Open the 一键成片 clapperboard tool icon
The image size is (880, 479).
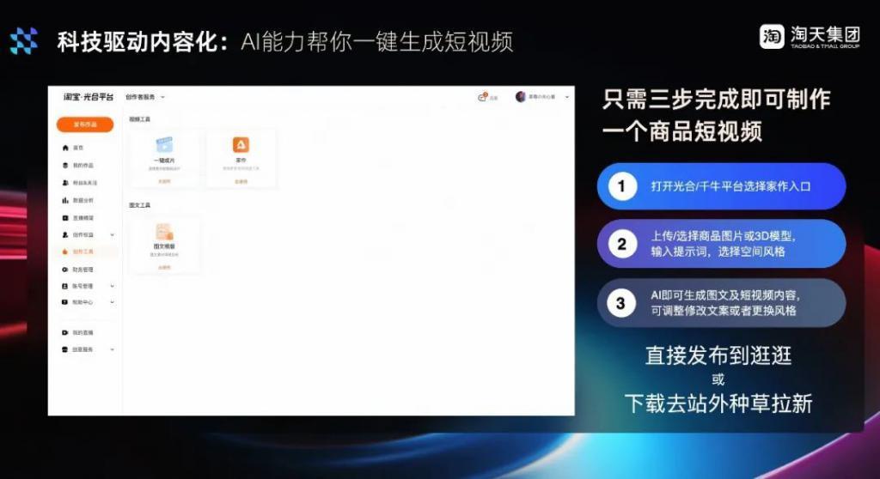[164, 145]
